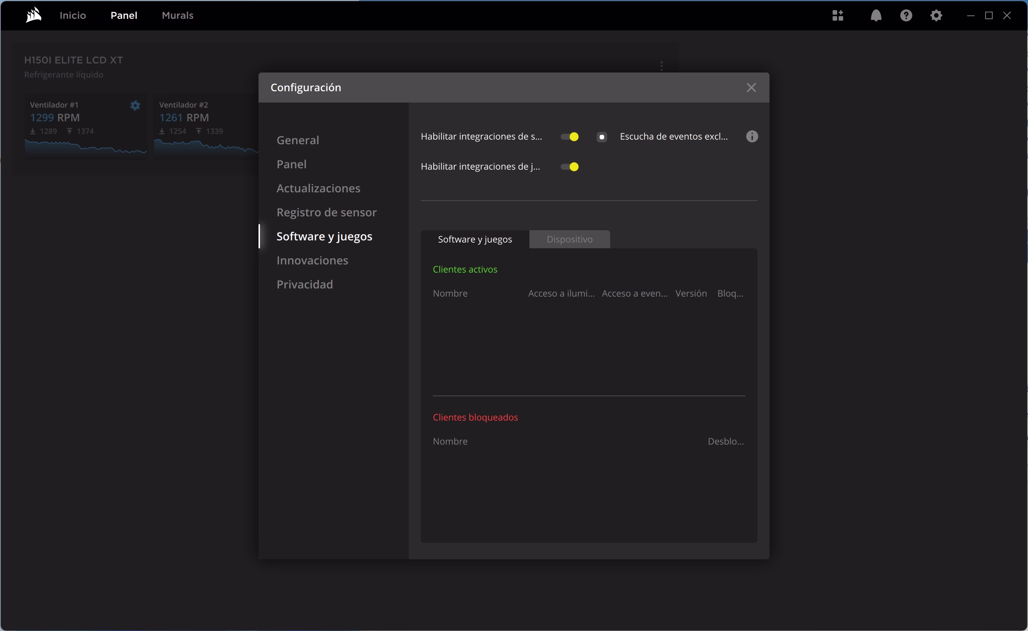Open the Privacidad settings section

click(304, 285)
